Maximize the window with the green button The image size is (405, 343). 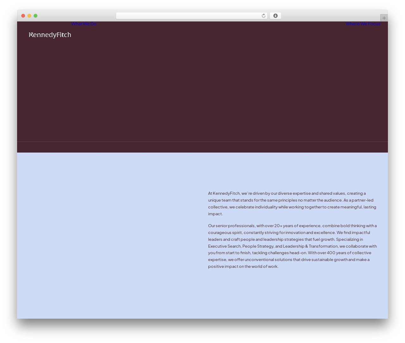click(x=35, y=16)
